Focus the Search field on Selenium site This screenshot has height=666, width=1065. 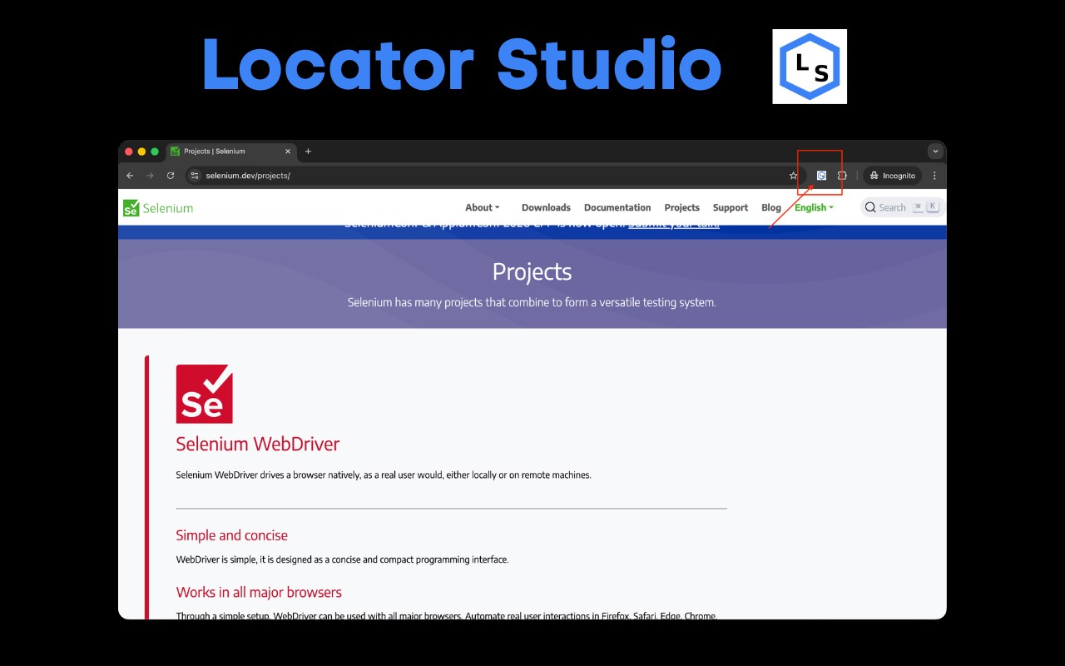click(x=901, y=207)
